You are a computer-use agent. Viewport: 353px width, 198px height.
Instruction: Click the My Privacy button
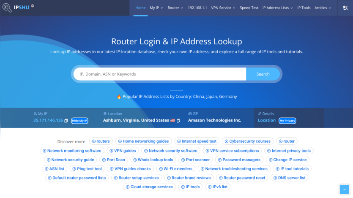[287, 121]
